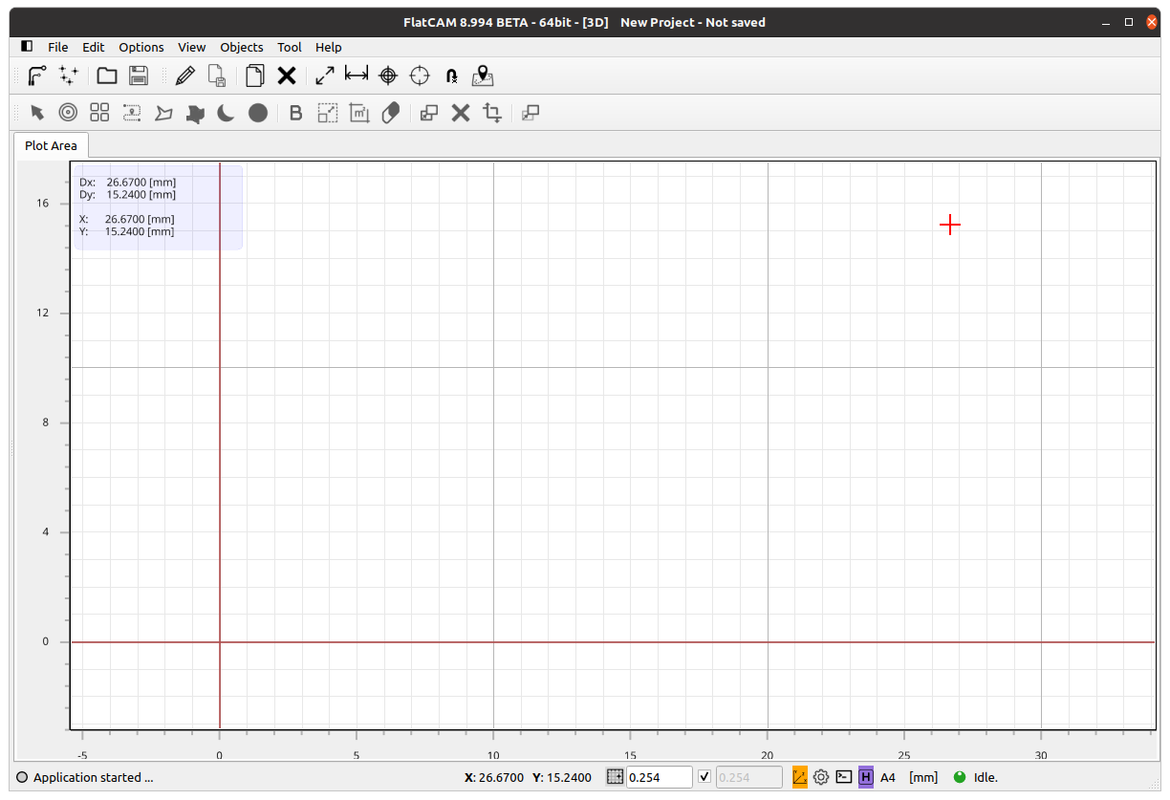Open the File menu
This screenshot has height=800, width=1170.
[x=58, y=47]
